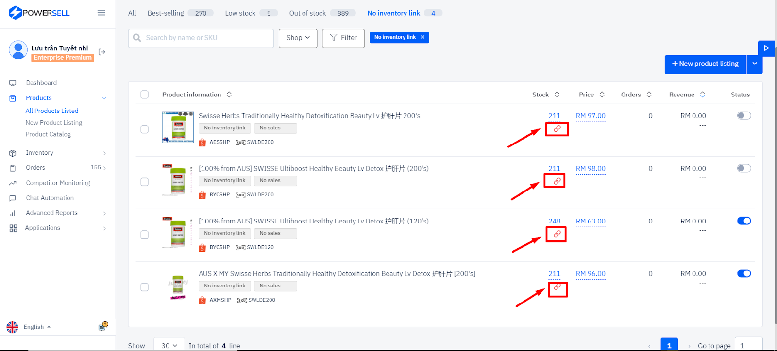Image resolution: width=777 pixels, height=351 pixels.
Task: Click the search magnifier icon
Action: 137,38
